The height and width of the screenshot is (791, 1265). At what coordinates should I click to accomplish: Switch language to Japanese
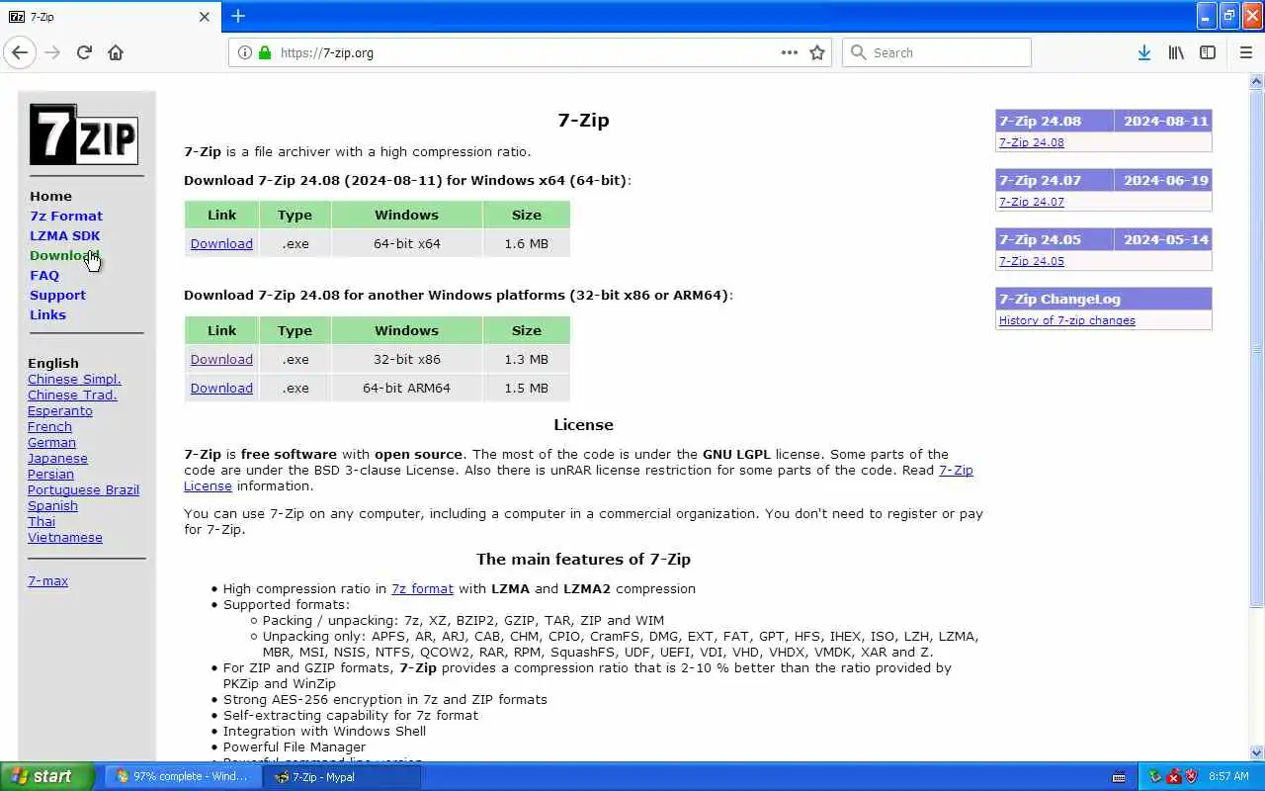(57, 458)
